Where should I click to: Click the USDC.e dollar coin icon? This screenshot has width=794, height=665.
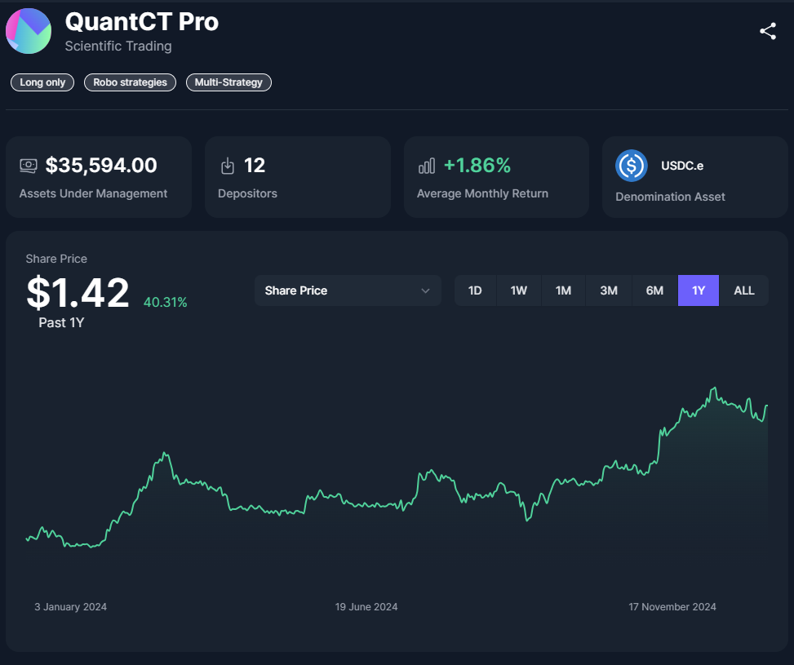pyautogui.click(x=631, y=166)
